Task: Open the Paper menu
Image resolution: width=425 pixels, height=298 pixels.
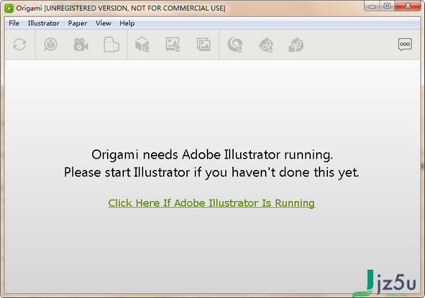Action: click(77, 23)
